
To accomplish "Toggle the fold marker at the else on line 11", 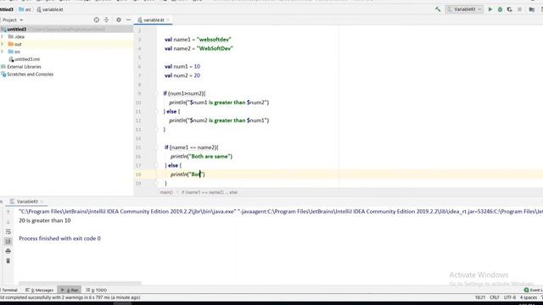I will (156, 111).
